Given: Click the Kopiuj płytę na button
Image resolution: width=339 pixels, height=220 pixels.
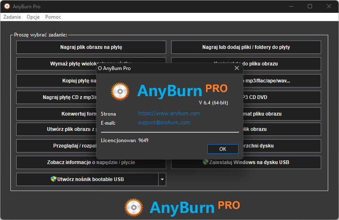Looking at the screenshot, I should pos(56,81).
